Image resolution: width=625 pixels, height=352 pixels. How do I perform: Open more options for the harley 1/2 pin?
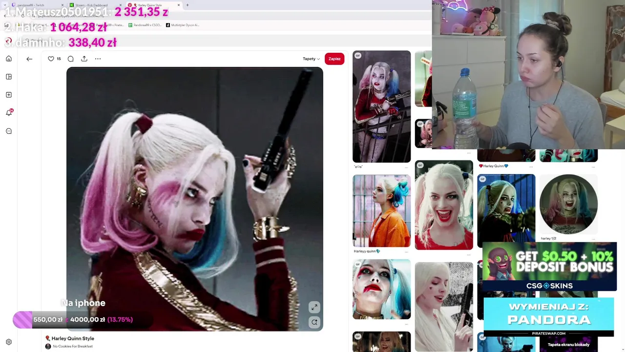click(x=593, y=239)
